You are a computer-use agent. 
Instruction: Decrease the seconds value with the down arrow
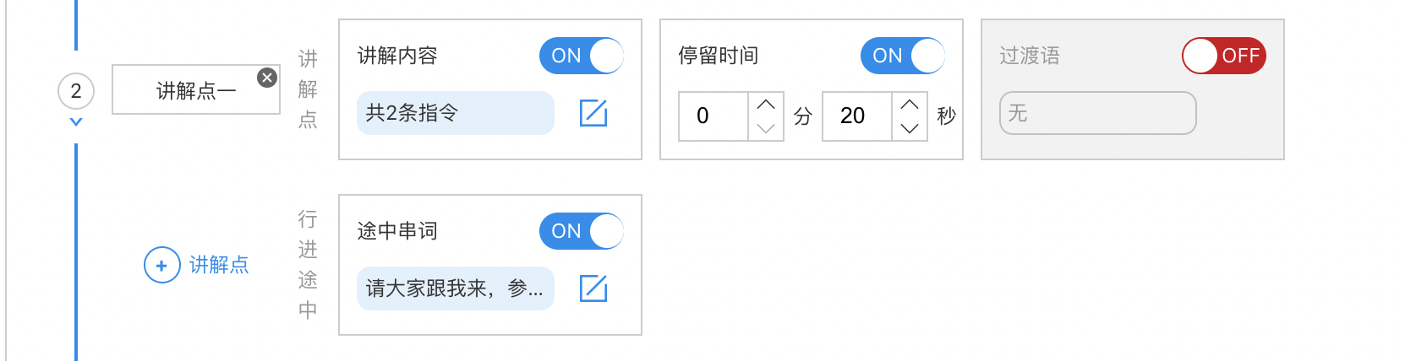[x=910, y=128]
